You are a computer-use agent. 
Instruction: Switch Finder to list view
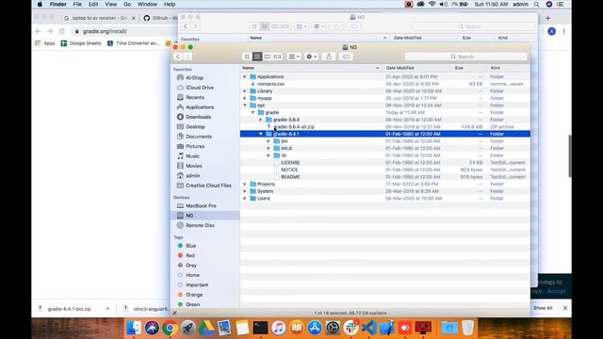click(x=257, y=56)
